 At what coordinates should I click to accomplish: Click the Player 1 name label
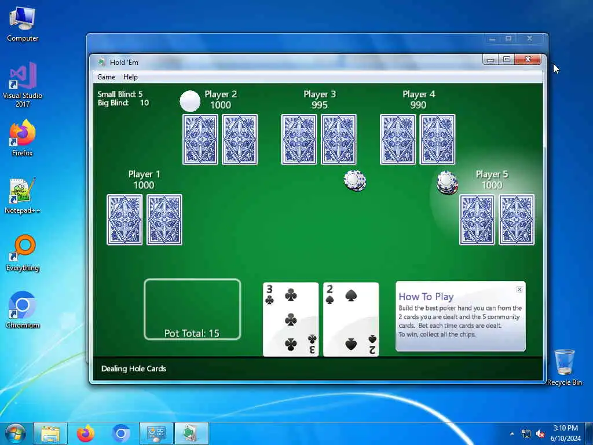(144, 174)
